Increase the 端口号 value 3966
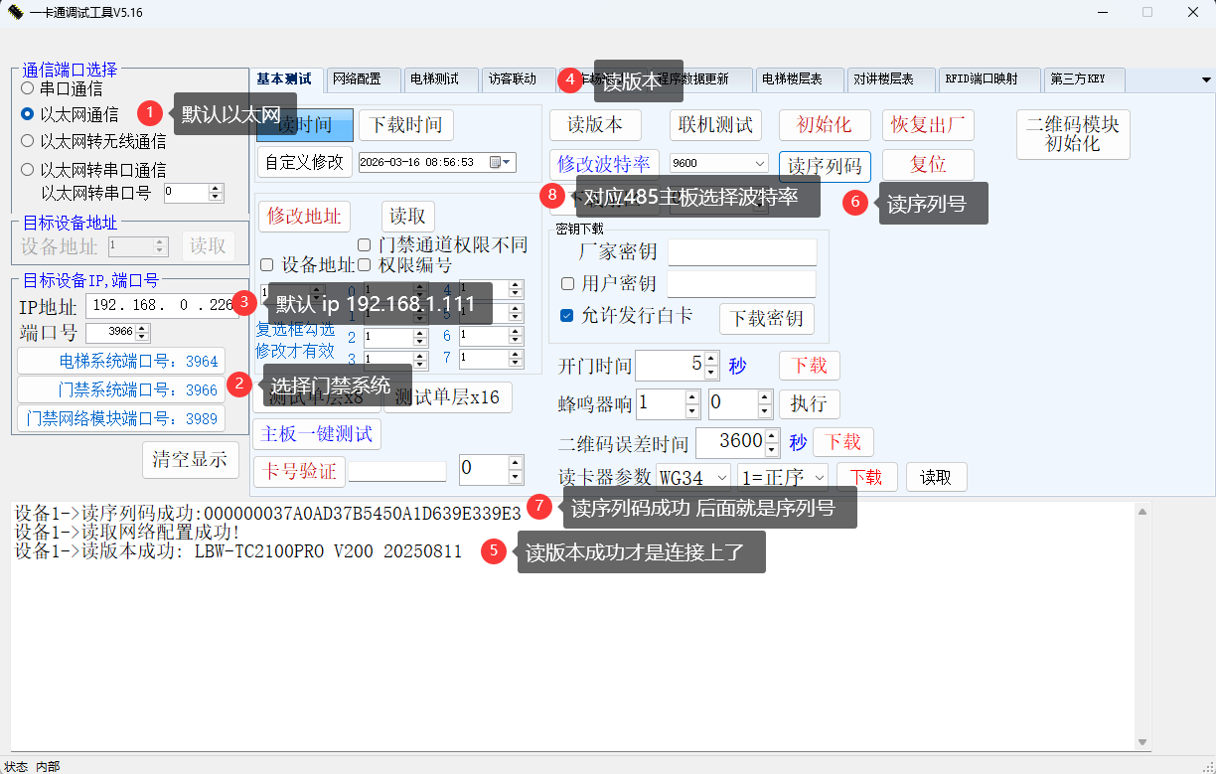The height and width of the screenshot is (774, 1216). [142, 328]
